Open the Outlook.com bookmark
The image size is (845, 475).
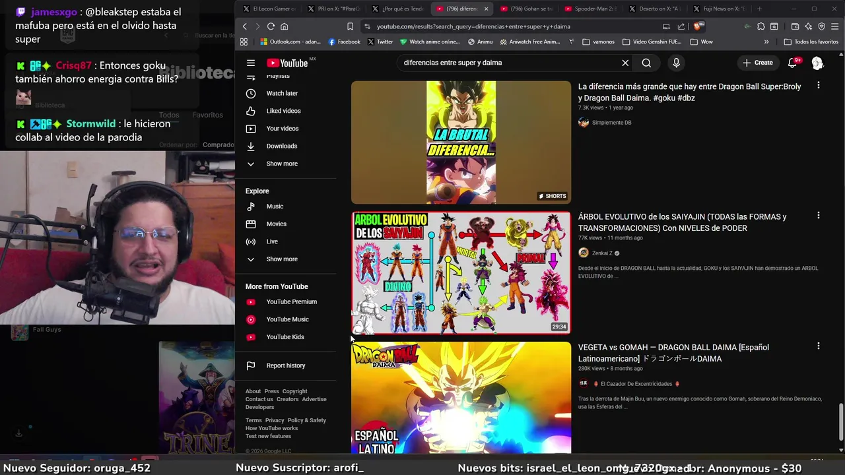click(290, 42)
